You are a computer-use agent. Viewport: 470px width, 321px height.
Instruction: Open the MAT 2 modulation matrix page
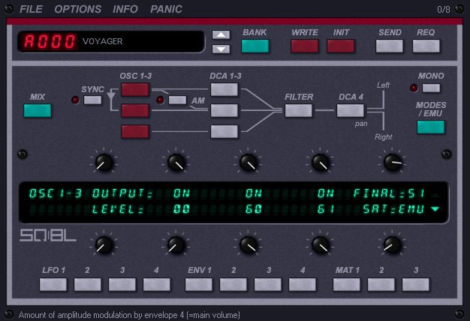(x=381, y=284)
